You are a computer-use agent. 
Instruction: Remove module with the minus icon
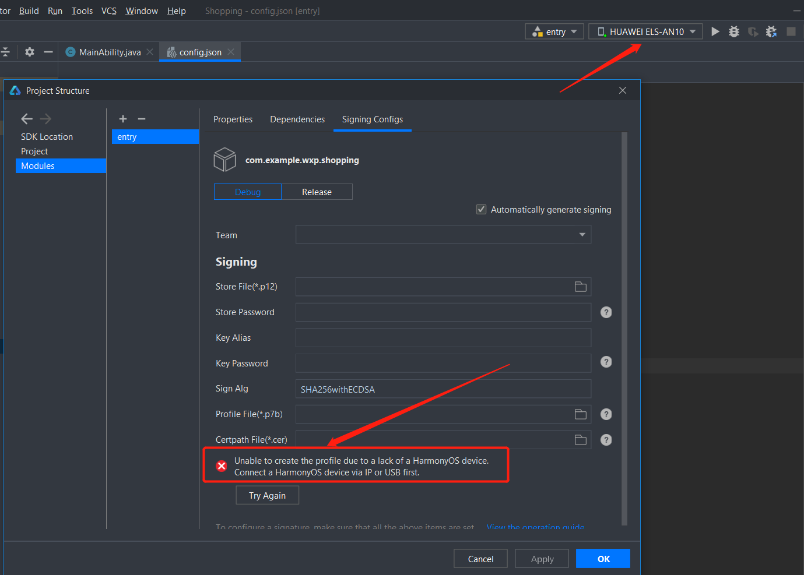[x=142, y=119]
